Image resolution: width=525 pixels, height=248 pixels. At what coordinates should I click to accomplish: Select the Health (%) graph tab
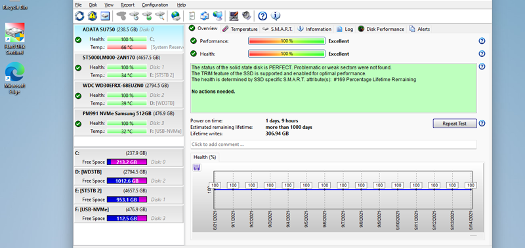(205, 157)
